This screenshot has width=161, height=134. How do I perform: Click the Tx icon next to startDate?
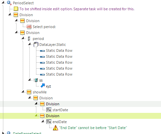pyautogui.click(x=49, y=110)
